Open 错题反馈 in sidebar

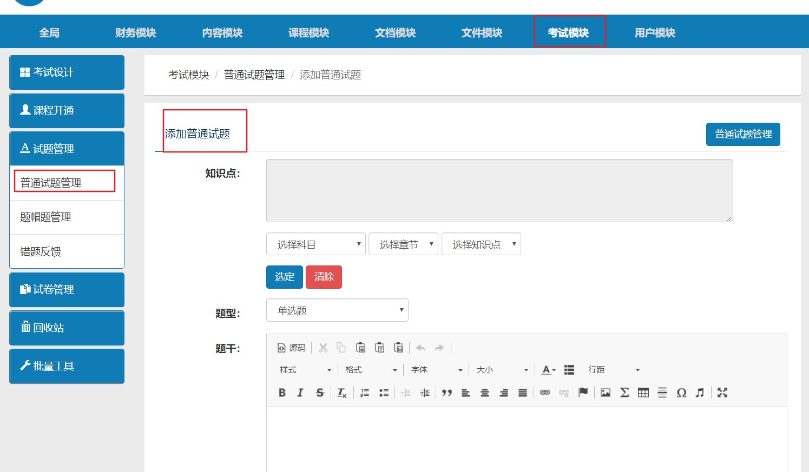(67, 251)
